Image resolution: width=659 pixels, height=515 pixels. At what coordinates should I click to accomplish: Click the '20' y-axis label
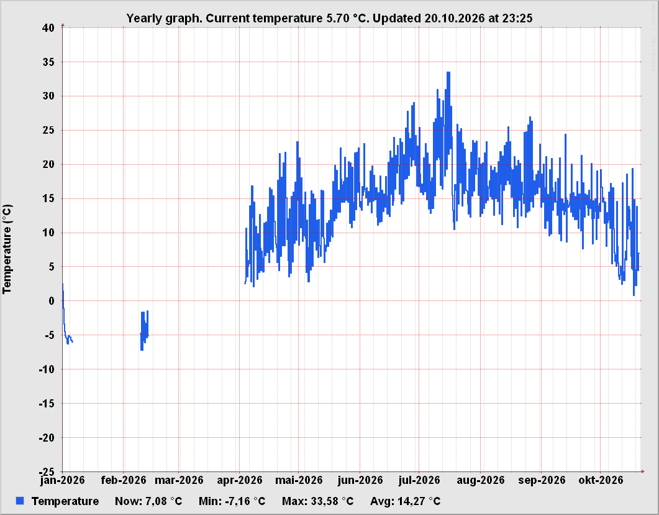pos(48,164)
